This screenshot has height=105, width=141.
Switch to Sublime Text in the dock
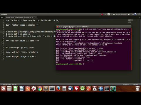tap(46, 89)
